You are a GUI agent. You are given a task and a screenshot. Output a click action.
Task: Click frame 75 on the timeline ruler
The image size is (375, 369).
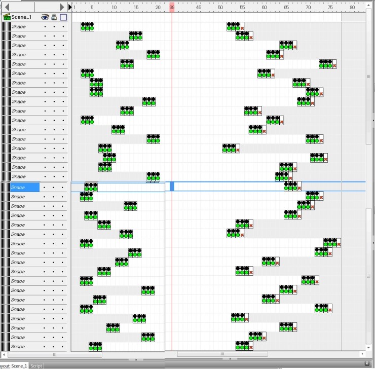pyautogui.click(x=330, y=8)
